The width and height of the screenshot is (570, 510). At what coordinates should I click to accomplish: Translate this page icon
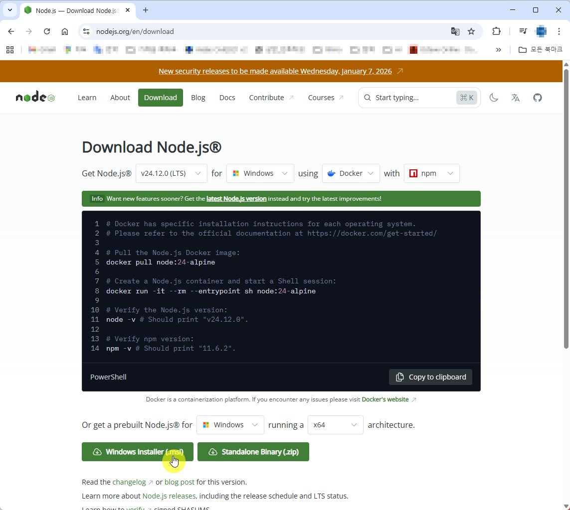point(455,31)
